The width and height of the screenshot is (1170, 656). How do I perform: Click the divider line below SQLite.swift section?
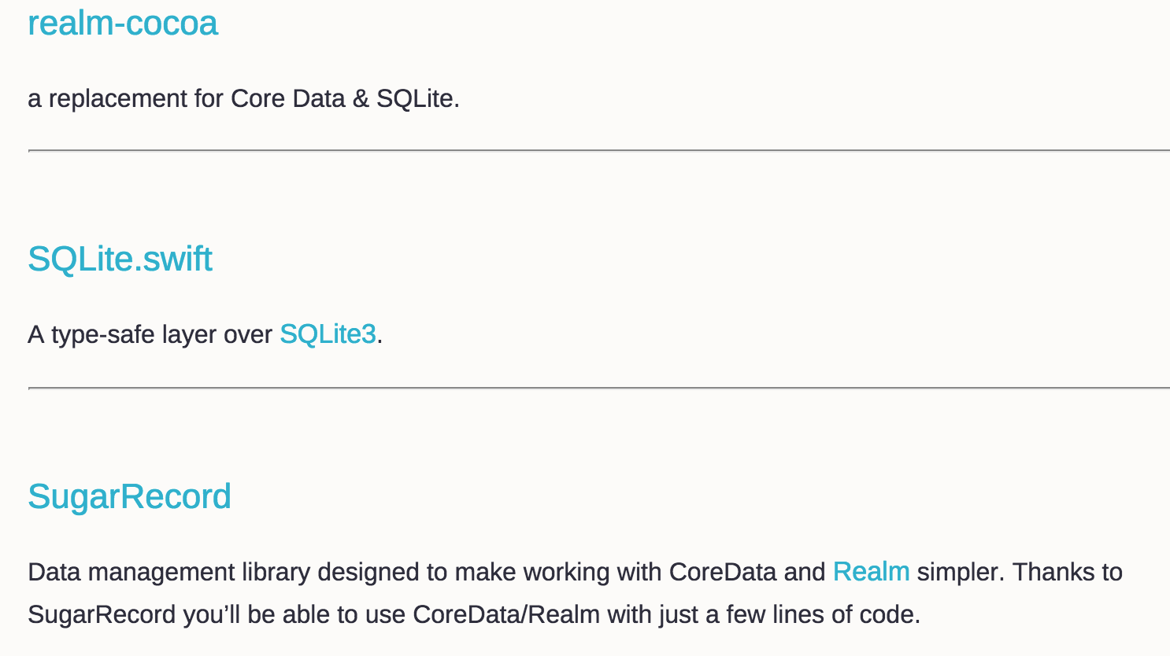click(598, 388)
